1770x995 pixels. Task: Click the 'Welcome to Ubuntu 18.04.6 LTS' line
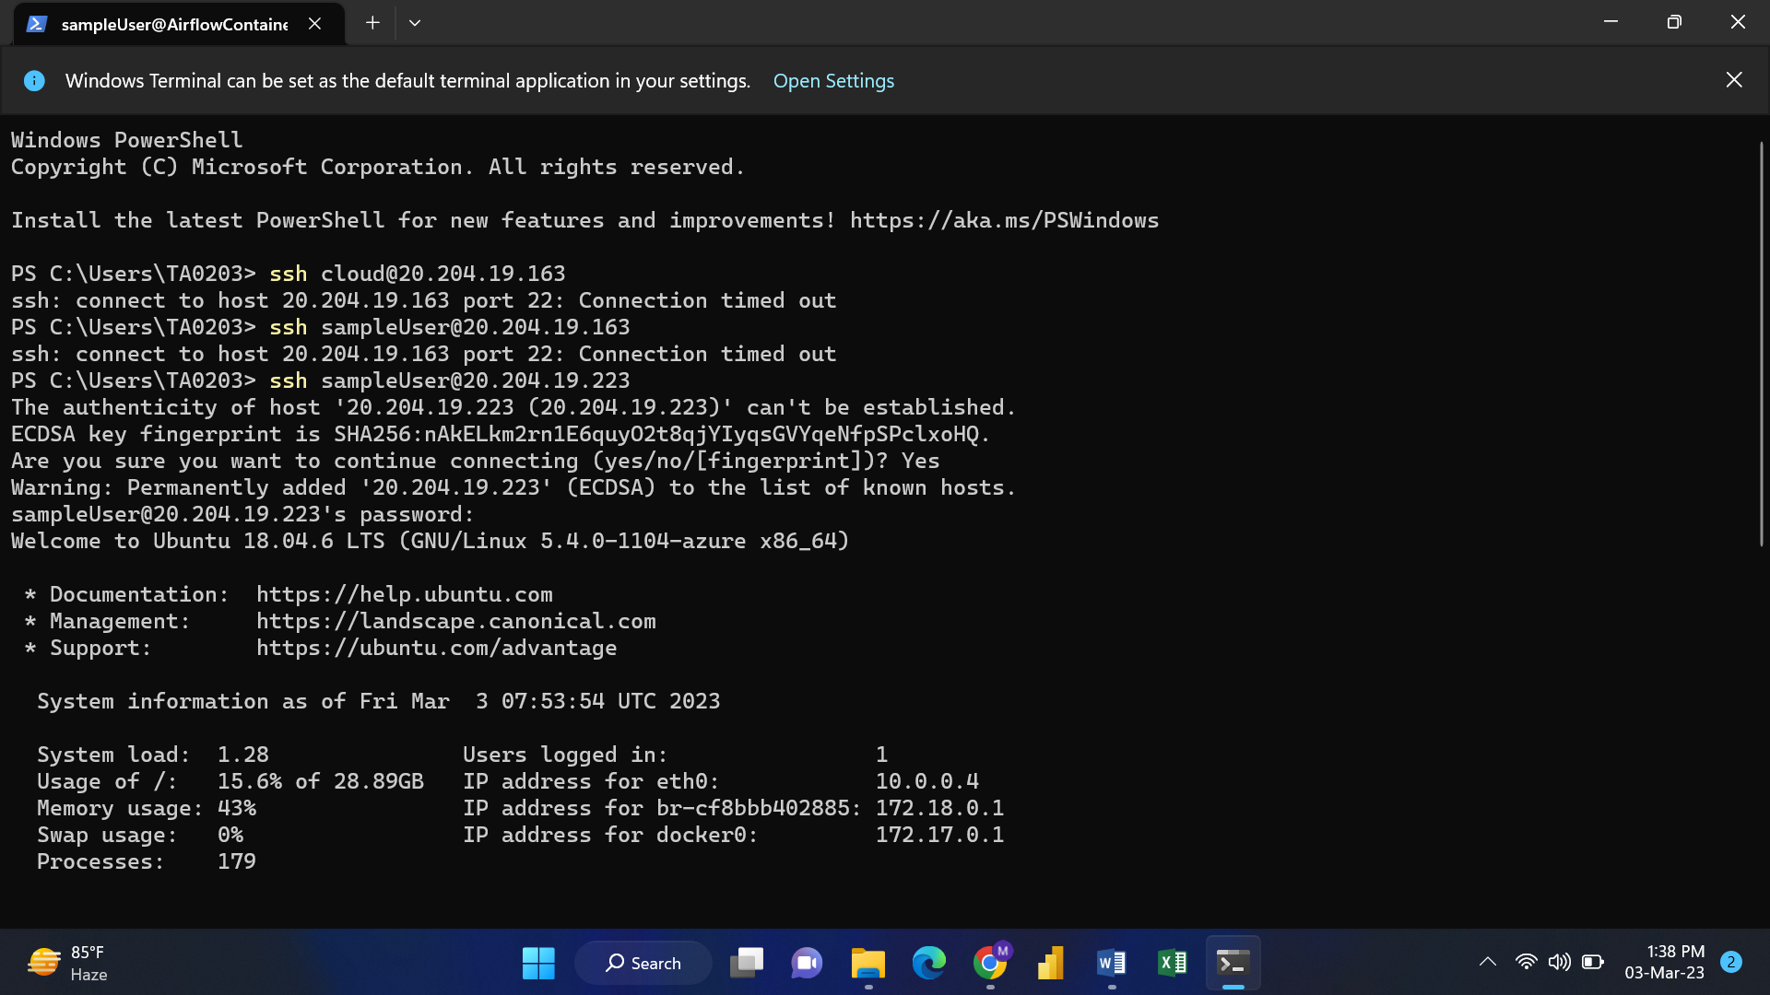point(430,542)
